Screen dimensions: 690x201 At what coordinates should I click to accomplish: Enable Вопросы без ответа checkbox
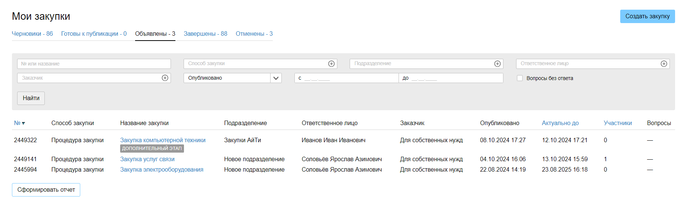[519, 78]
